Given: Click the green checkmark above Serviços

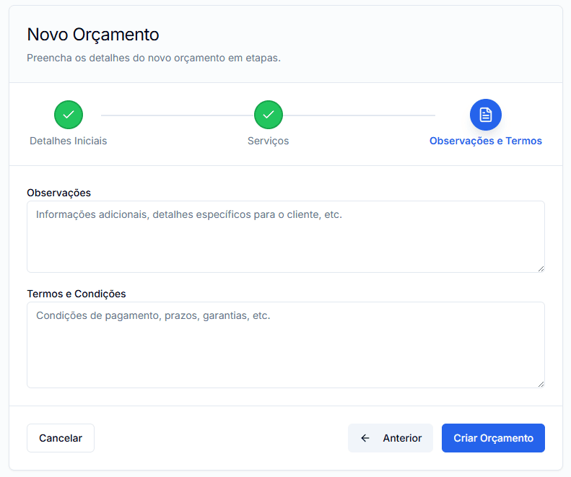Looking at the screenshot, I should tap(269, 115).
